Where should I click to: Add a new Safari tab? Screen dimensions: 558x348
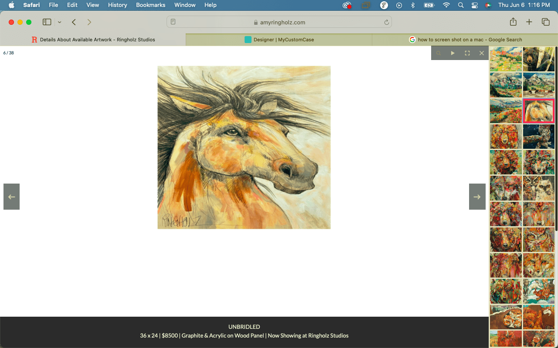tap(529, 22)
